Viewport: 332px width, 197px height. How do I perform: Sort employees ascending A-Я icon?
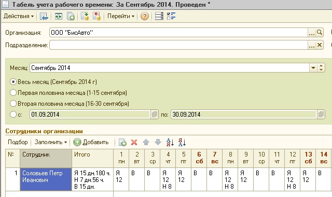170,142
